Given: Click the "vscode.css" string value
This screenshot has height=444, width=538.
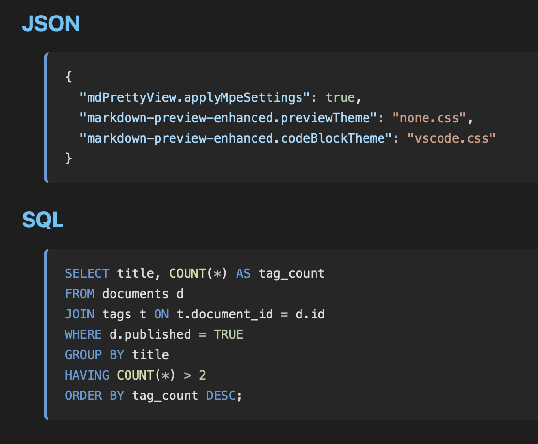Looking at the screenshot, I should tap(451, 138).
